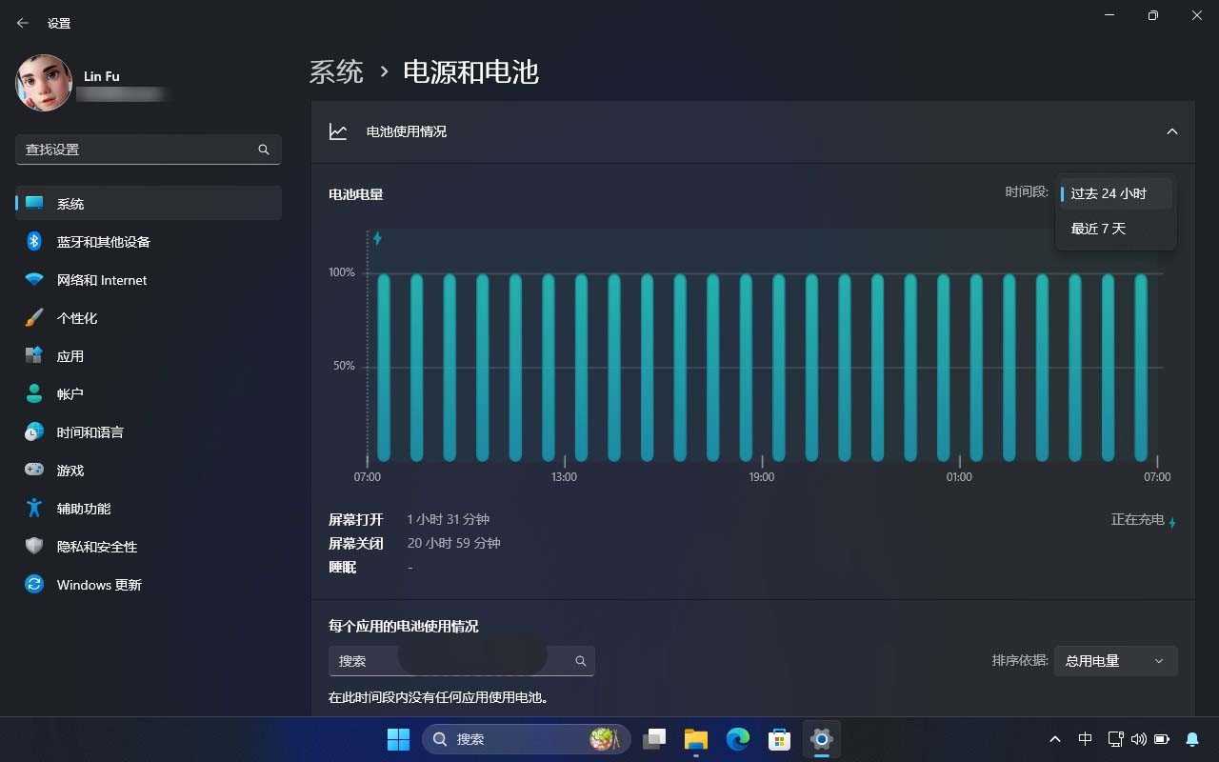Select 蓝牙和其他设备 in the sidebar
The image size is (1219, 762).
[102, 241]
